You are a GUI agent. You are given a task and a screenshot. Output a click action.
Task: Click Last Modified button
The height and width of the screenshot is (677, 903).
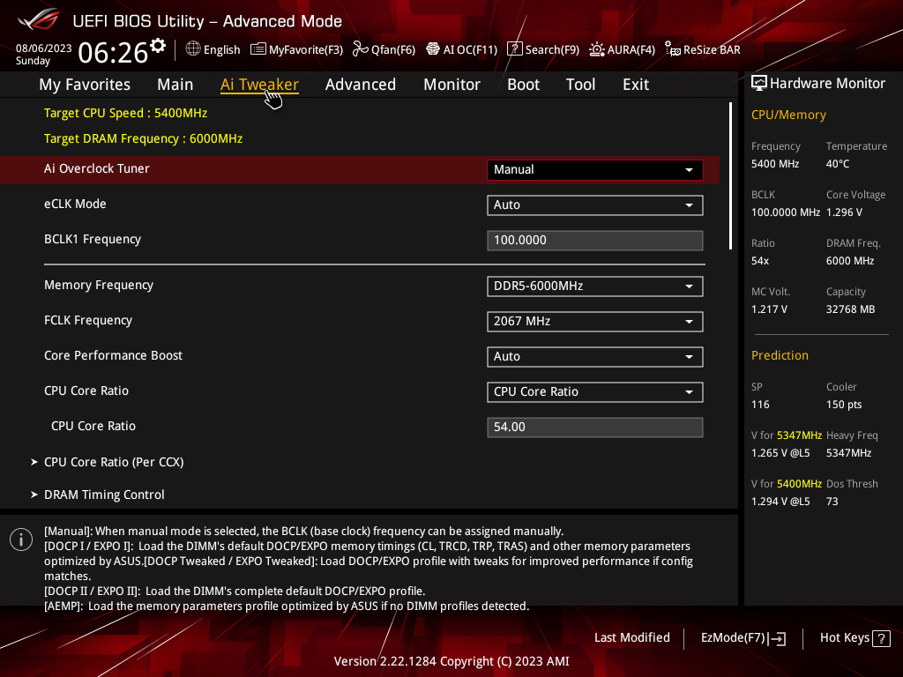click(x=631, y=638)
